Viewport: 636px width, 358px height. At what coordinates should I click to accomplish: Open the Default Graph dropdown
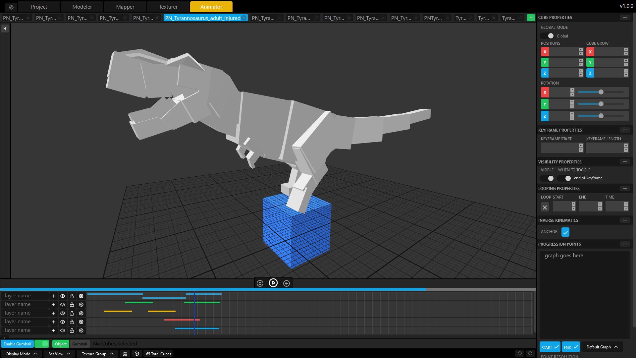[x=602, y=347]
